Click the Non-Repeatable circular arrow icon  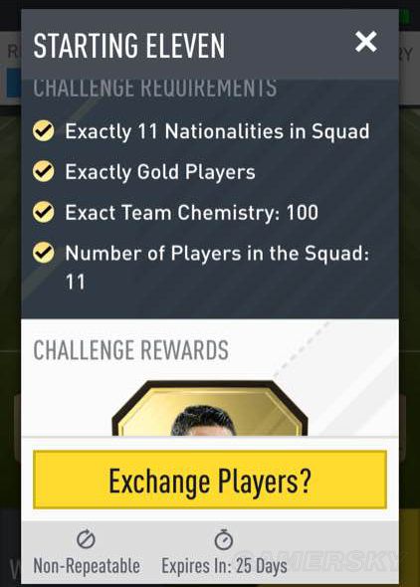87,539
